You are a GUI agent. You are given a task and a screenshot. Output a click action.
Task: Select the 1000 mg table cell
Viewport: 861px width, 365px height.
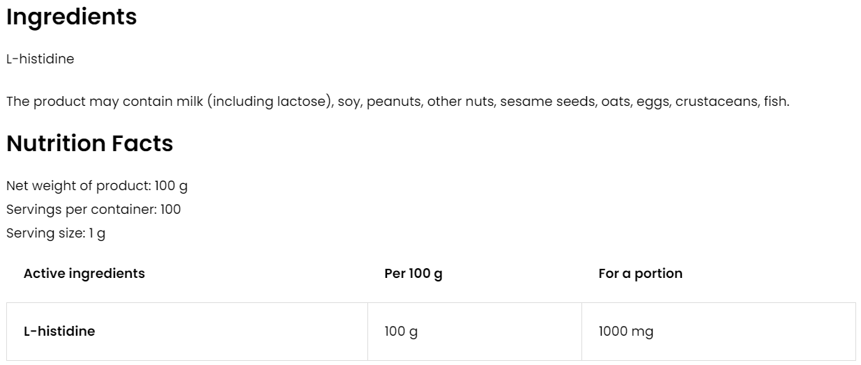coord(625,332)
